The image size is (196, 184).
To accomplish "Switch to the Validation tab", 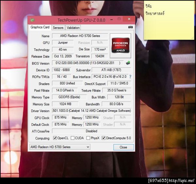I will click(73, 28).
